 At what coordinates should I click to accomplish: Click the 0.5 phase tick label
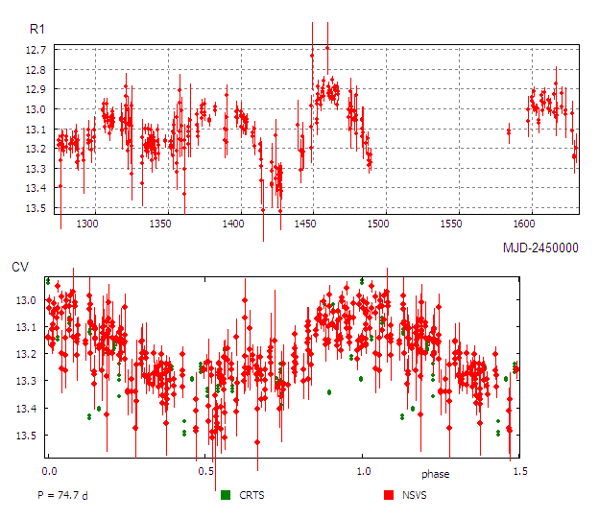(205, 472)
